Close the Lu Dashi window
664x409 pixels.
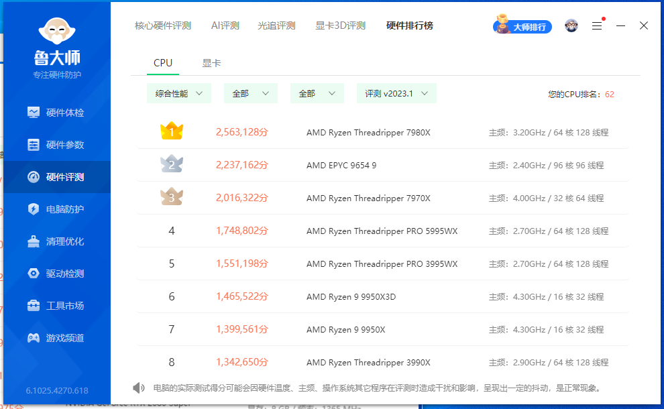pyautogui.click(x=644, y=26)
